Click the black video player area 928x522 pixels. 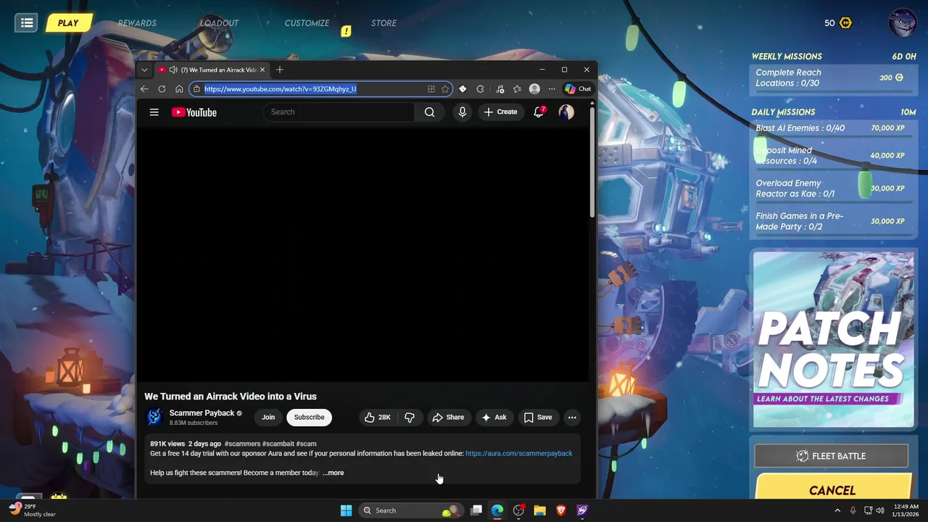point(362,254)
